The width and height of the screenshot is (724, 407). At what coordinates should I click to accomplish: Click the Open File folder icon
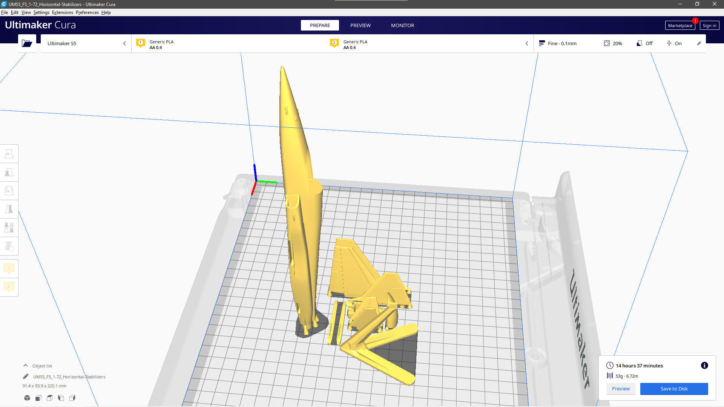tap(27, 43)
